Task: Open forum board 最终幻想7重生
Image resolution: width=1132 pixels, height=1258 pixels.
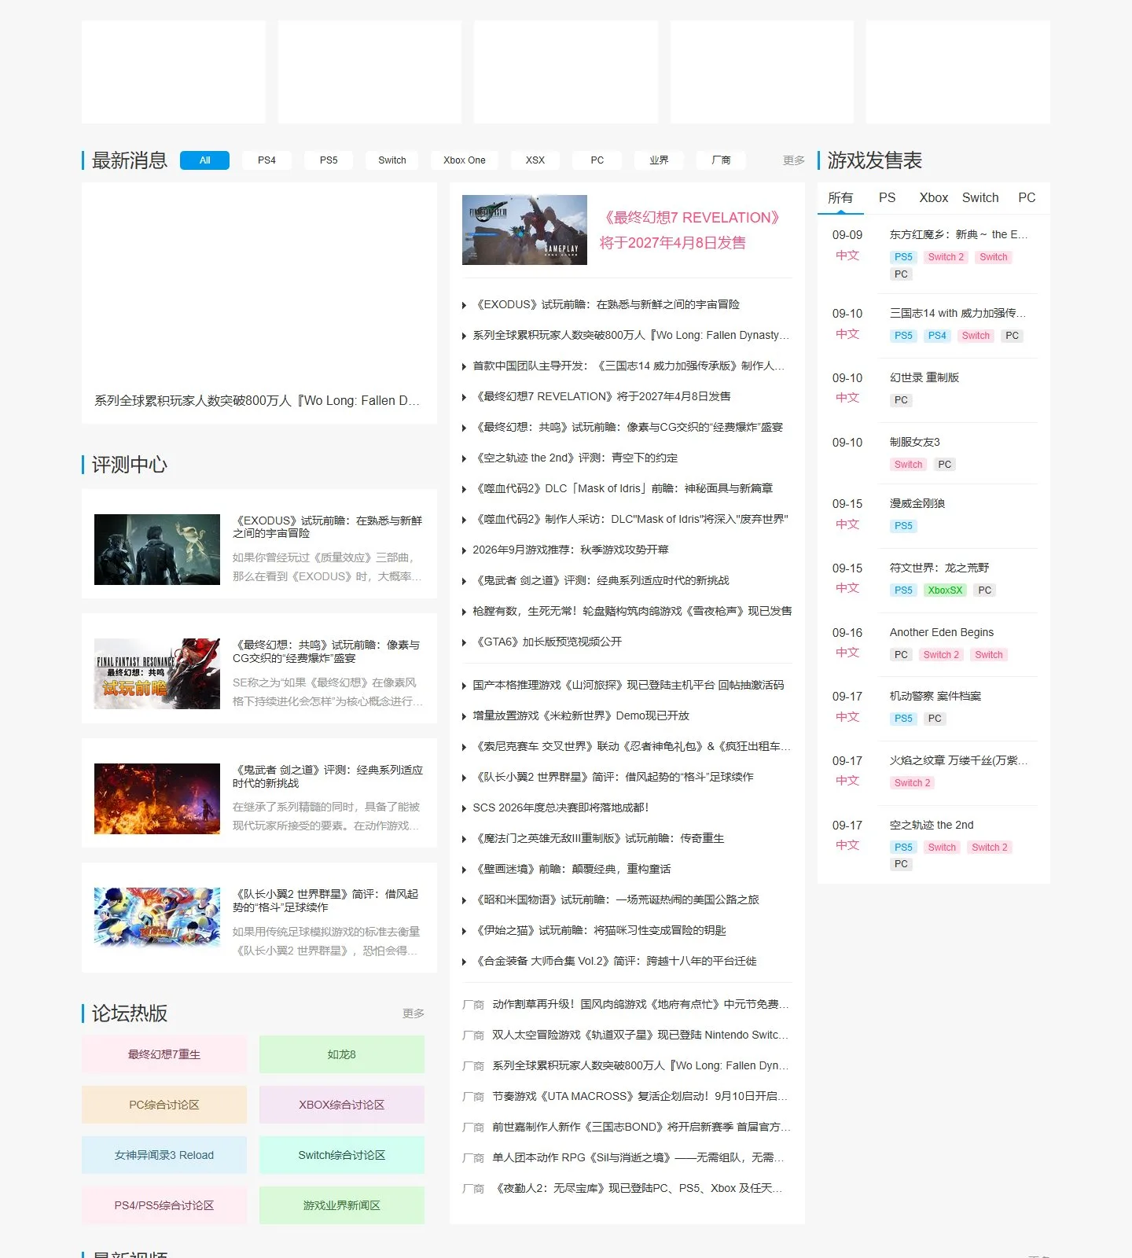Action: (x=164, y=1054)
